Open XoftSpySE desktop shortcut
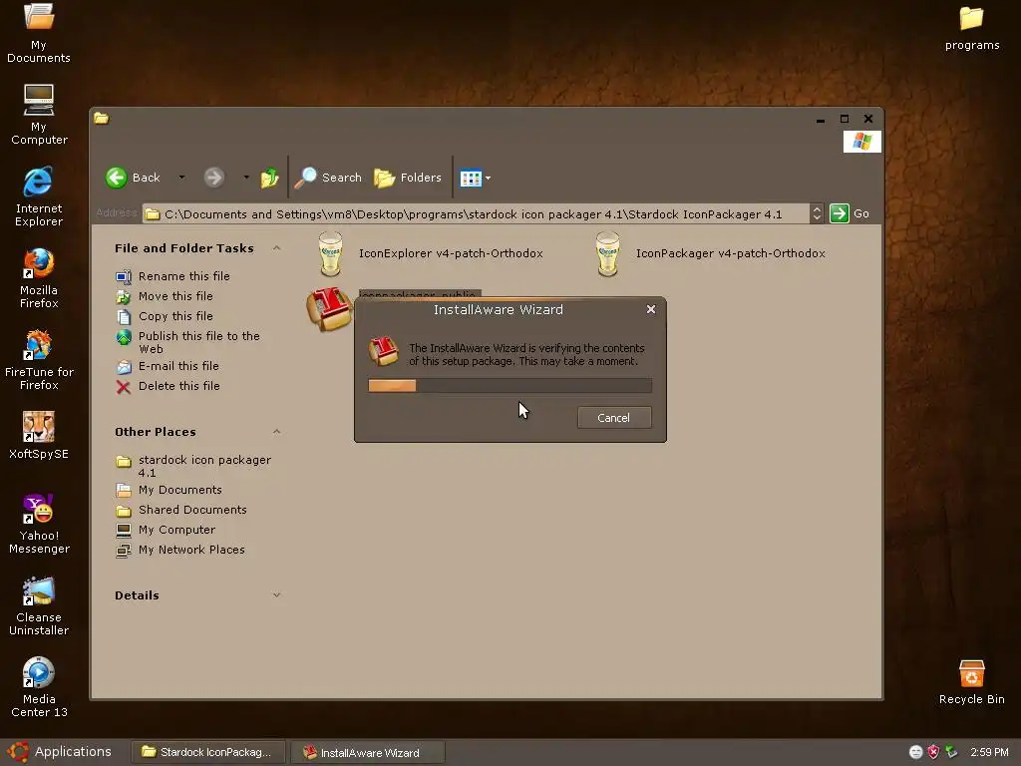Screen dimensions: 1021x766 [x=39, y=435]
